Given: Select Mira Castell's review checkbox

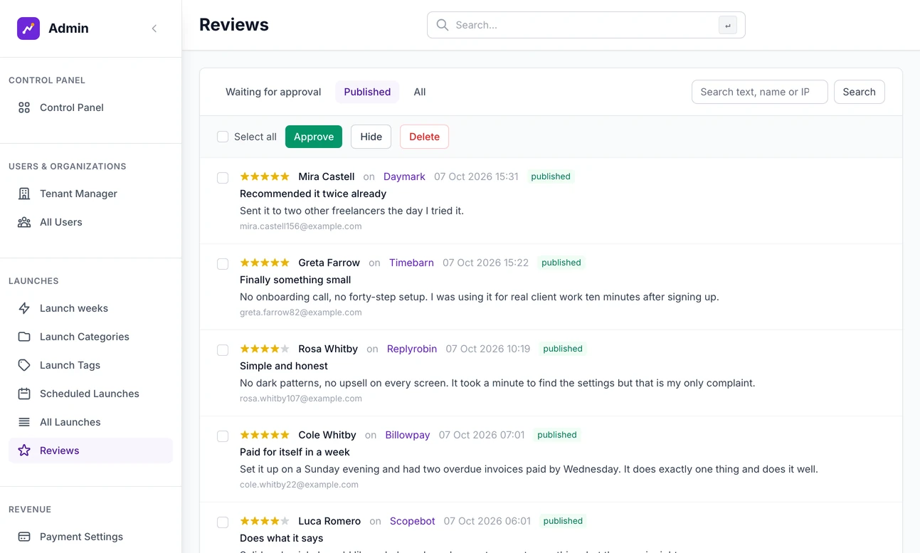Looking at the screenshot, I should 223,178.
